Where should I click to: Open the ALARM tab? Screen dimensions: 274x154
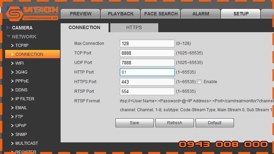click(201, 14)
